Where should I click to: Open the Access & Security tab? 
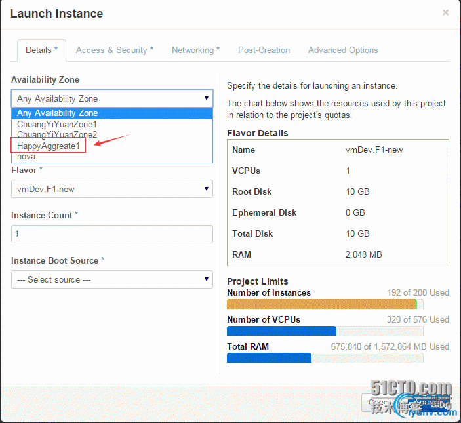pyautogui.click(x=114, y=50)
